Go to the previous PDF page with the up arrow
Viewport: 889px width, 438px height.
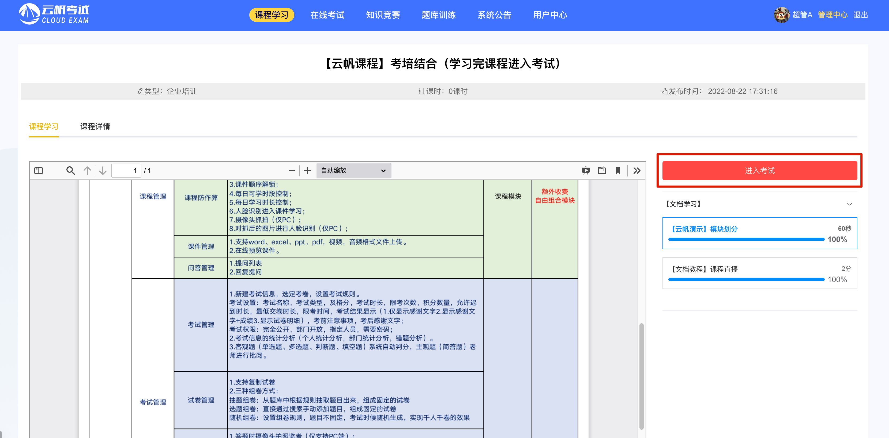point(87,171)
